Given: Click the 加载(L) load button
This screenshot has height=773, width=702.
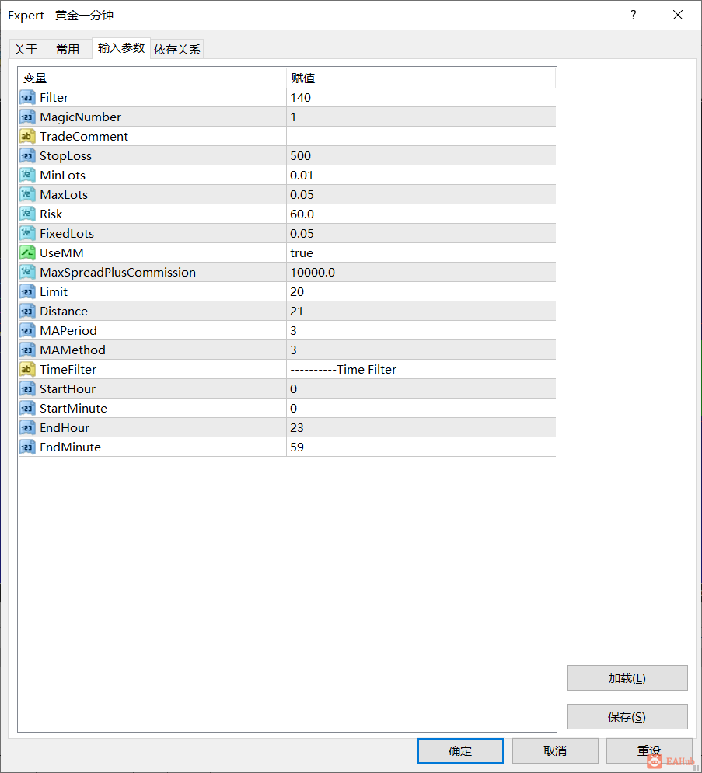Looking at the screenshot, I should pos(627,678).
